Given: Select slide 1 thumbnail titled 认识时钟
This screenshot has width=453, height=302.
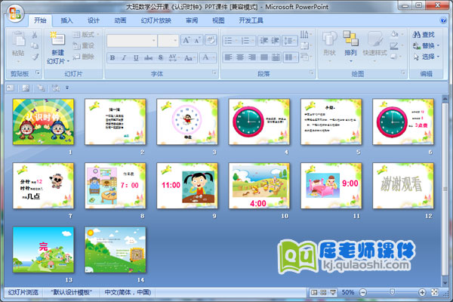Looking at the screenshot, I should [x=43, y=122].
